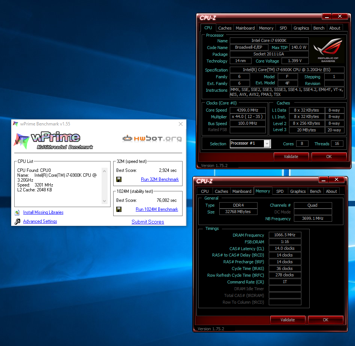
Task: Click the Install Missing Libraries icon
Action: point(17,212)
